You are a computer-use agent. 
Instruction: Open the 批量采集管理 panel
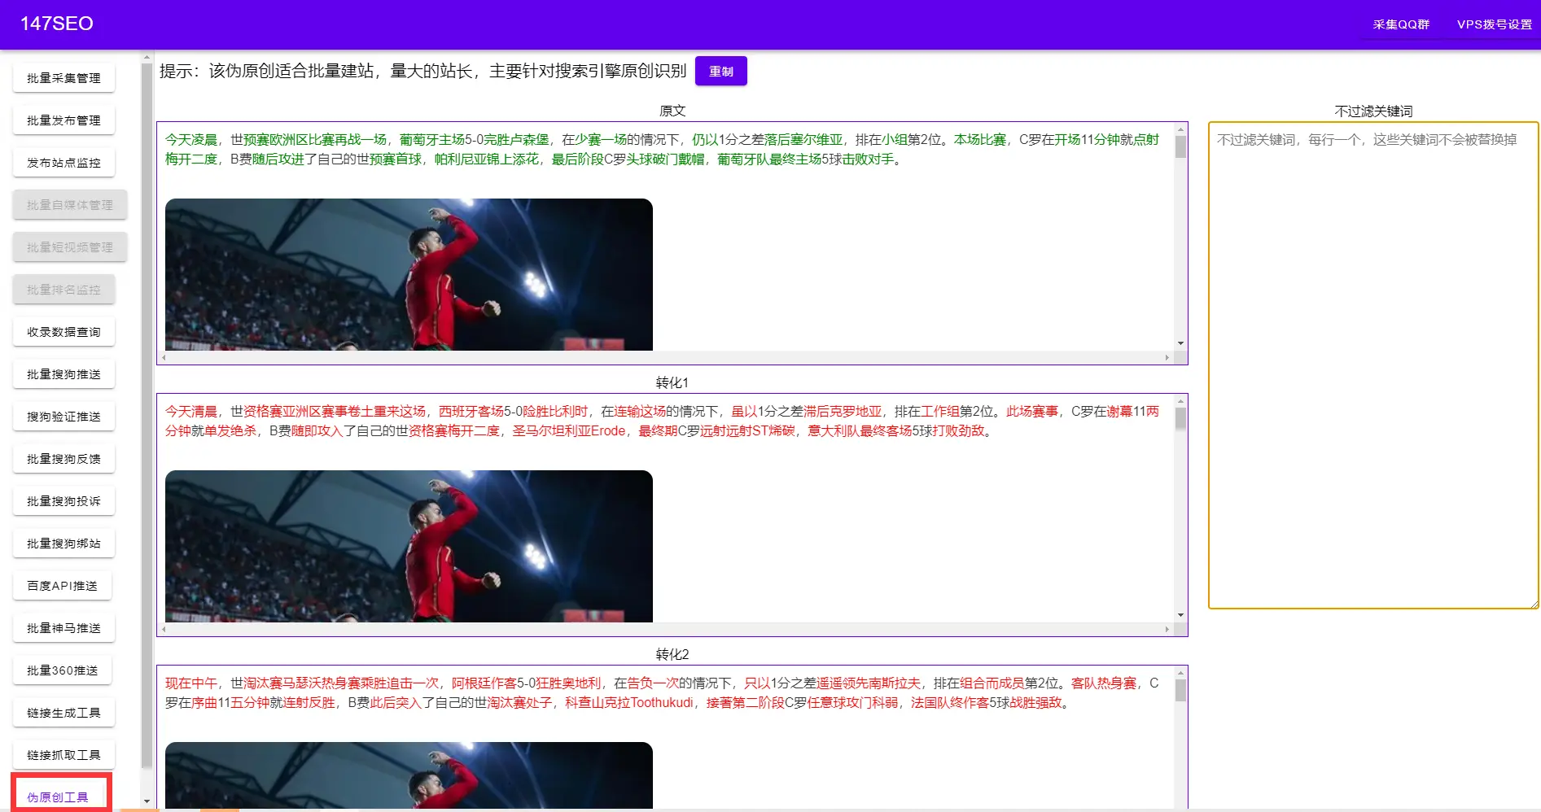[63, 77]
